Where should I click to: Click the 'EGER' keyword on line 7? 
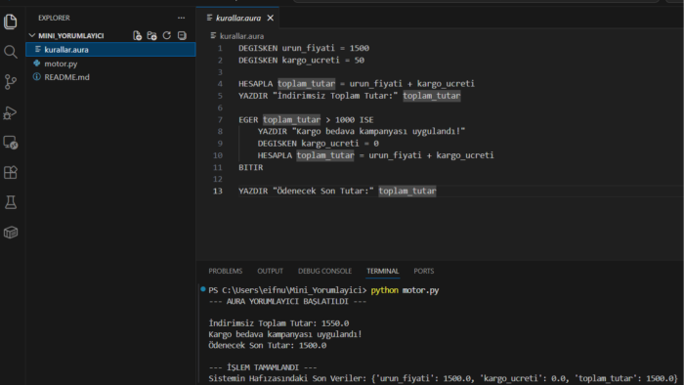[x=248, y=120]
